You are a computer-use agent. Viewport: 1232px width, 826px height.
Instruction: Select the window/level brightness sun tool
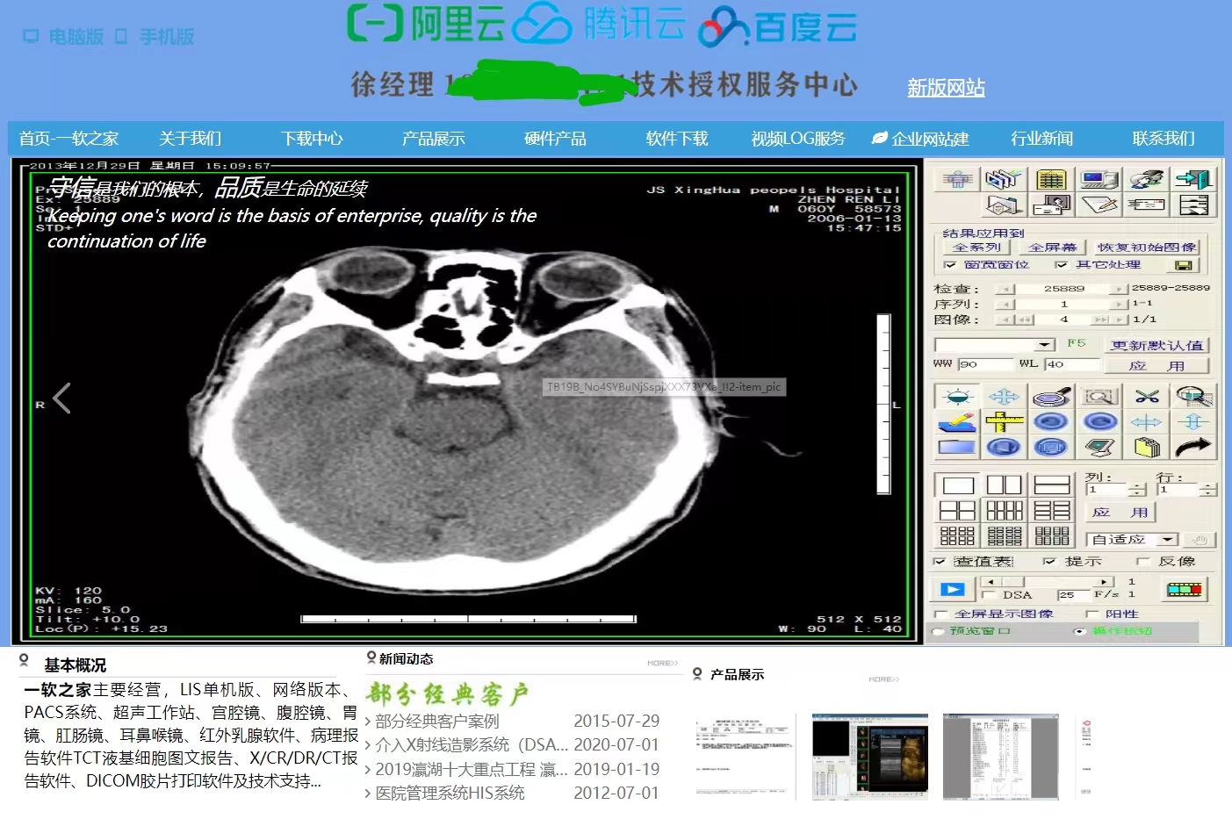click(x=957, y=397)
